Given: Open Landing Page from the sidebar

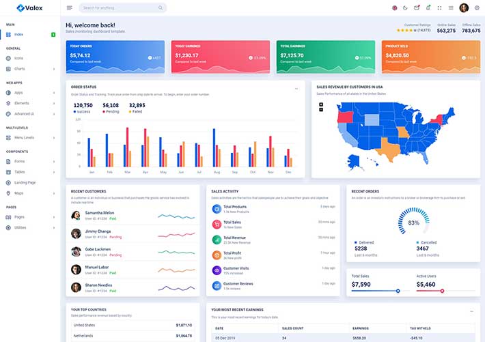Looking at the screenshot, I should [x=25, y=182].
